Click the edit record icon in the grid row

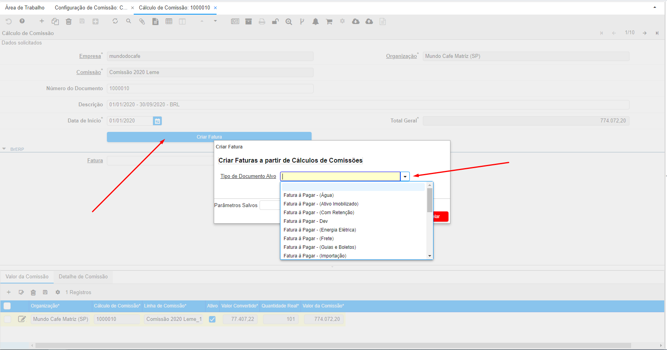pyautogui.click(x=22, y=319)
